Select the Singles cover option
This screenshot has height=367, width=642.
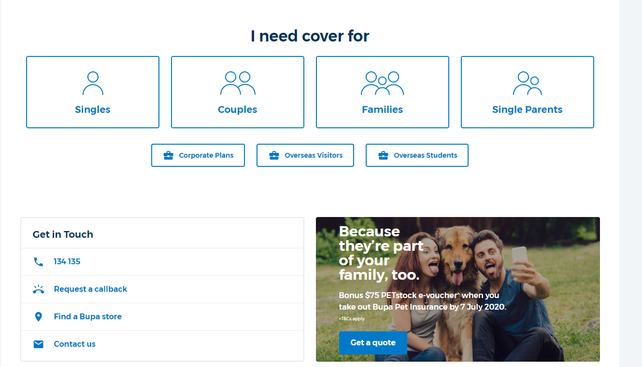click(93, 92)
